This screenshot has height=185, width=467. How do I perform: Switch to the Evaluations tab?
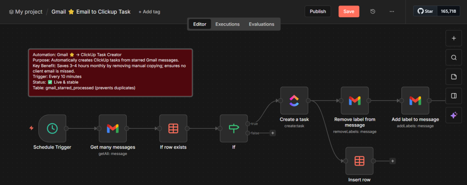point(261,24)
